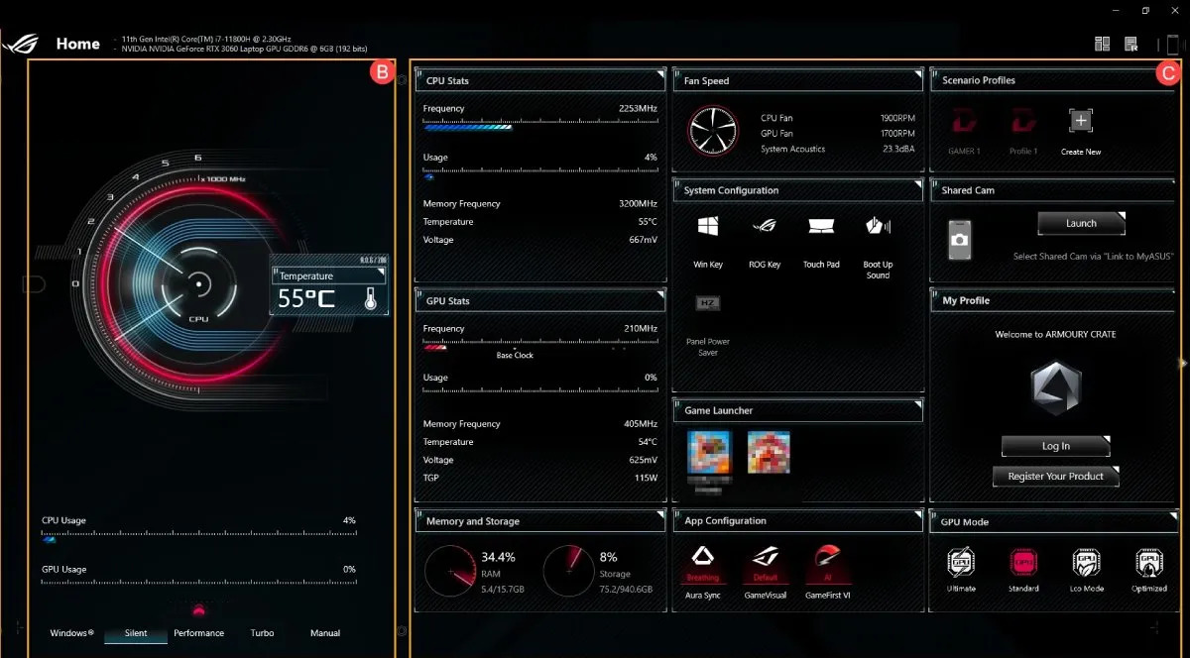Click the Create New profile icon
Viewport: 1190px width, 658px height.
coord(1081,122)
